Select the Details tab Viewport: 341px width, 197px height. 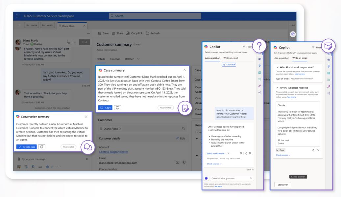[x=101, y=59]
